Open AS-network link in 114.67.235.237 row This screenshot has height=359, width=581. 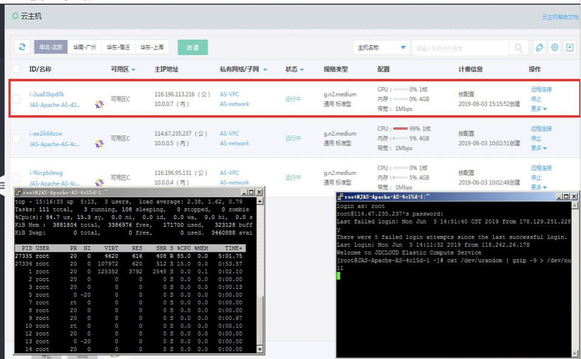(234, 143)
